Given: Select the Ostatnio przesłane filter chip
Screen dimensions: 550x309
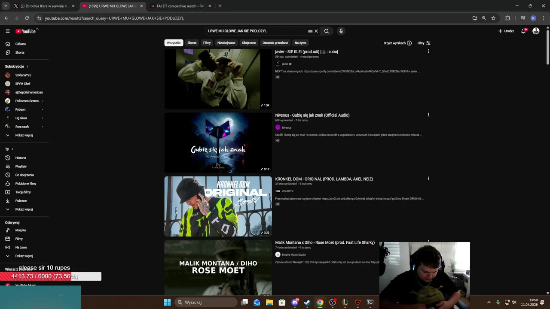Looking at the screenshot, I should tap(275, 43).
